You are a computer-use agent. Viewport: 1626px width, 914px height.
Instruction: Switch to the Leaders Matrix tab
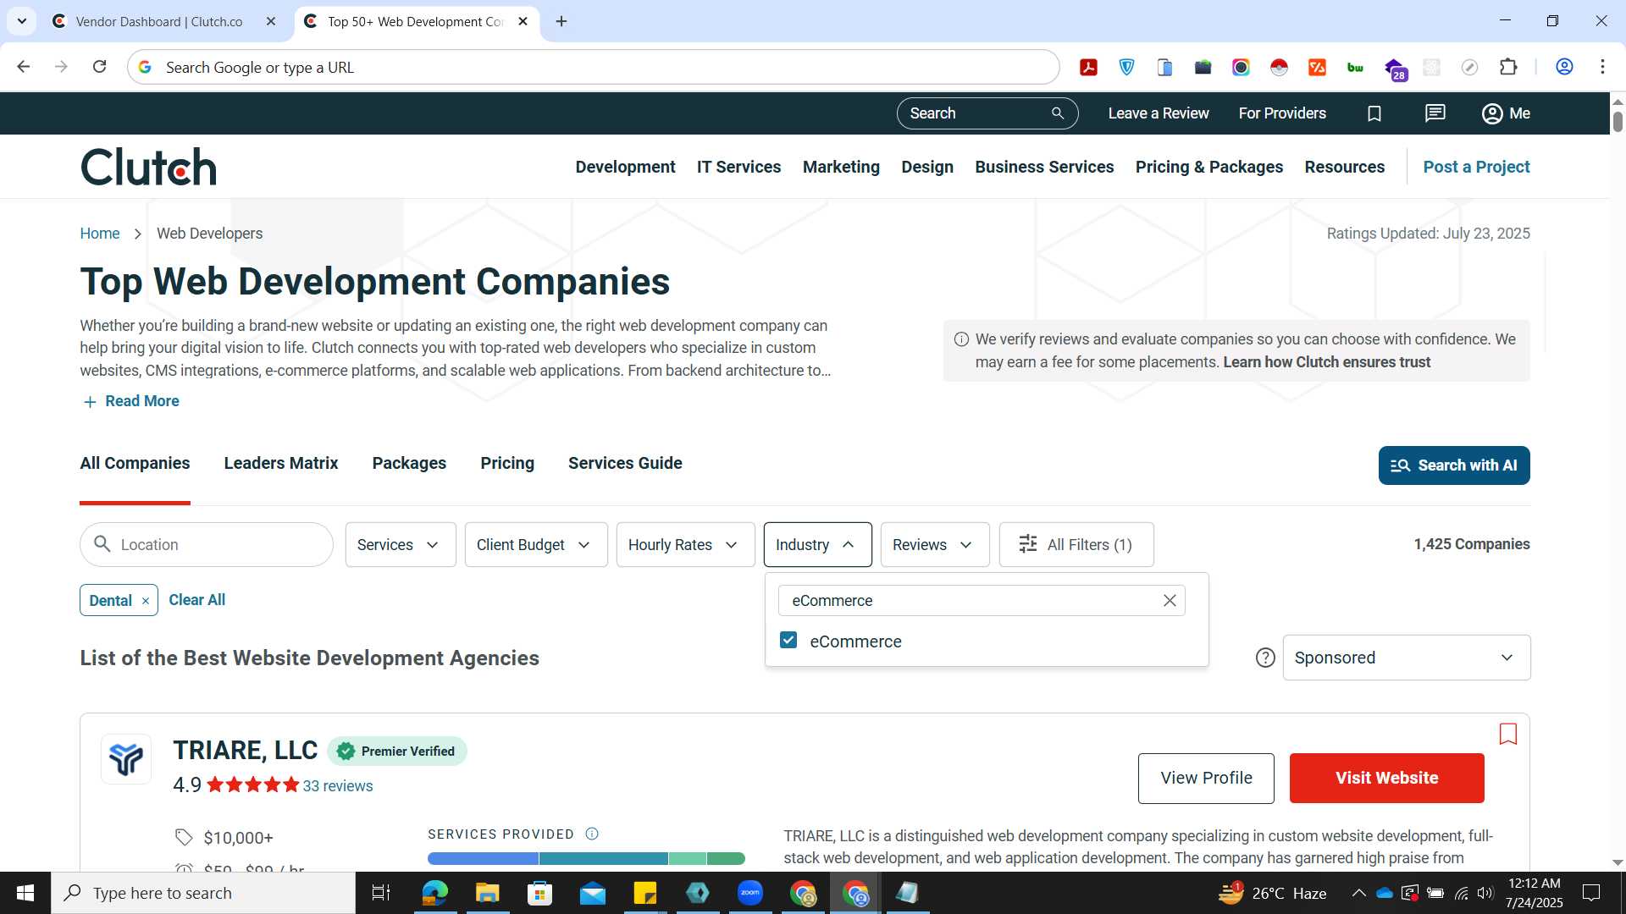pos(281,463)
